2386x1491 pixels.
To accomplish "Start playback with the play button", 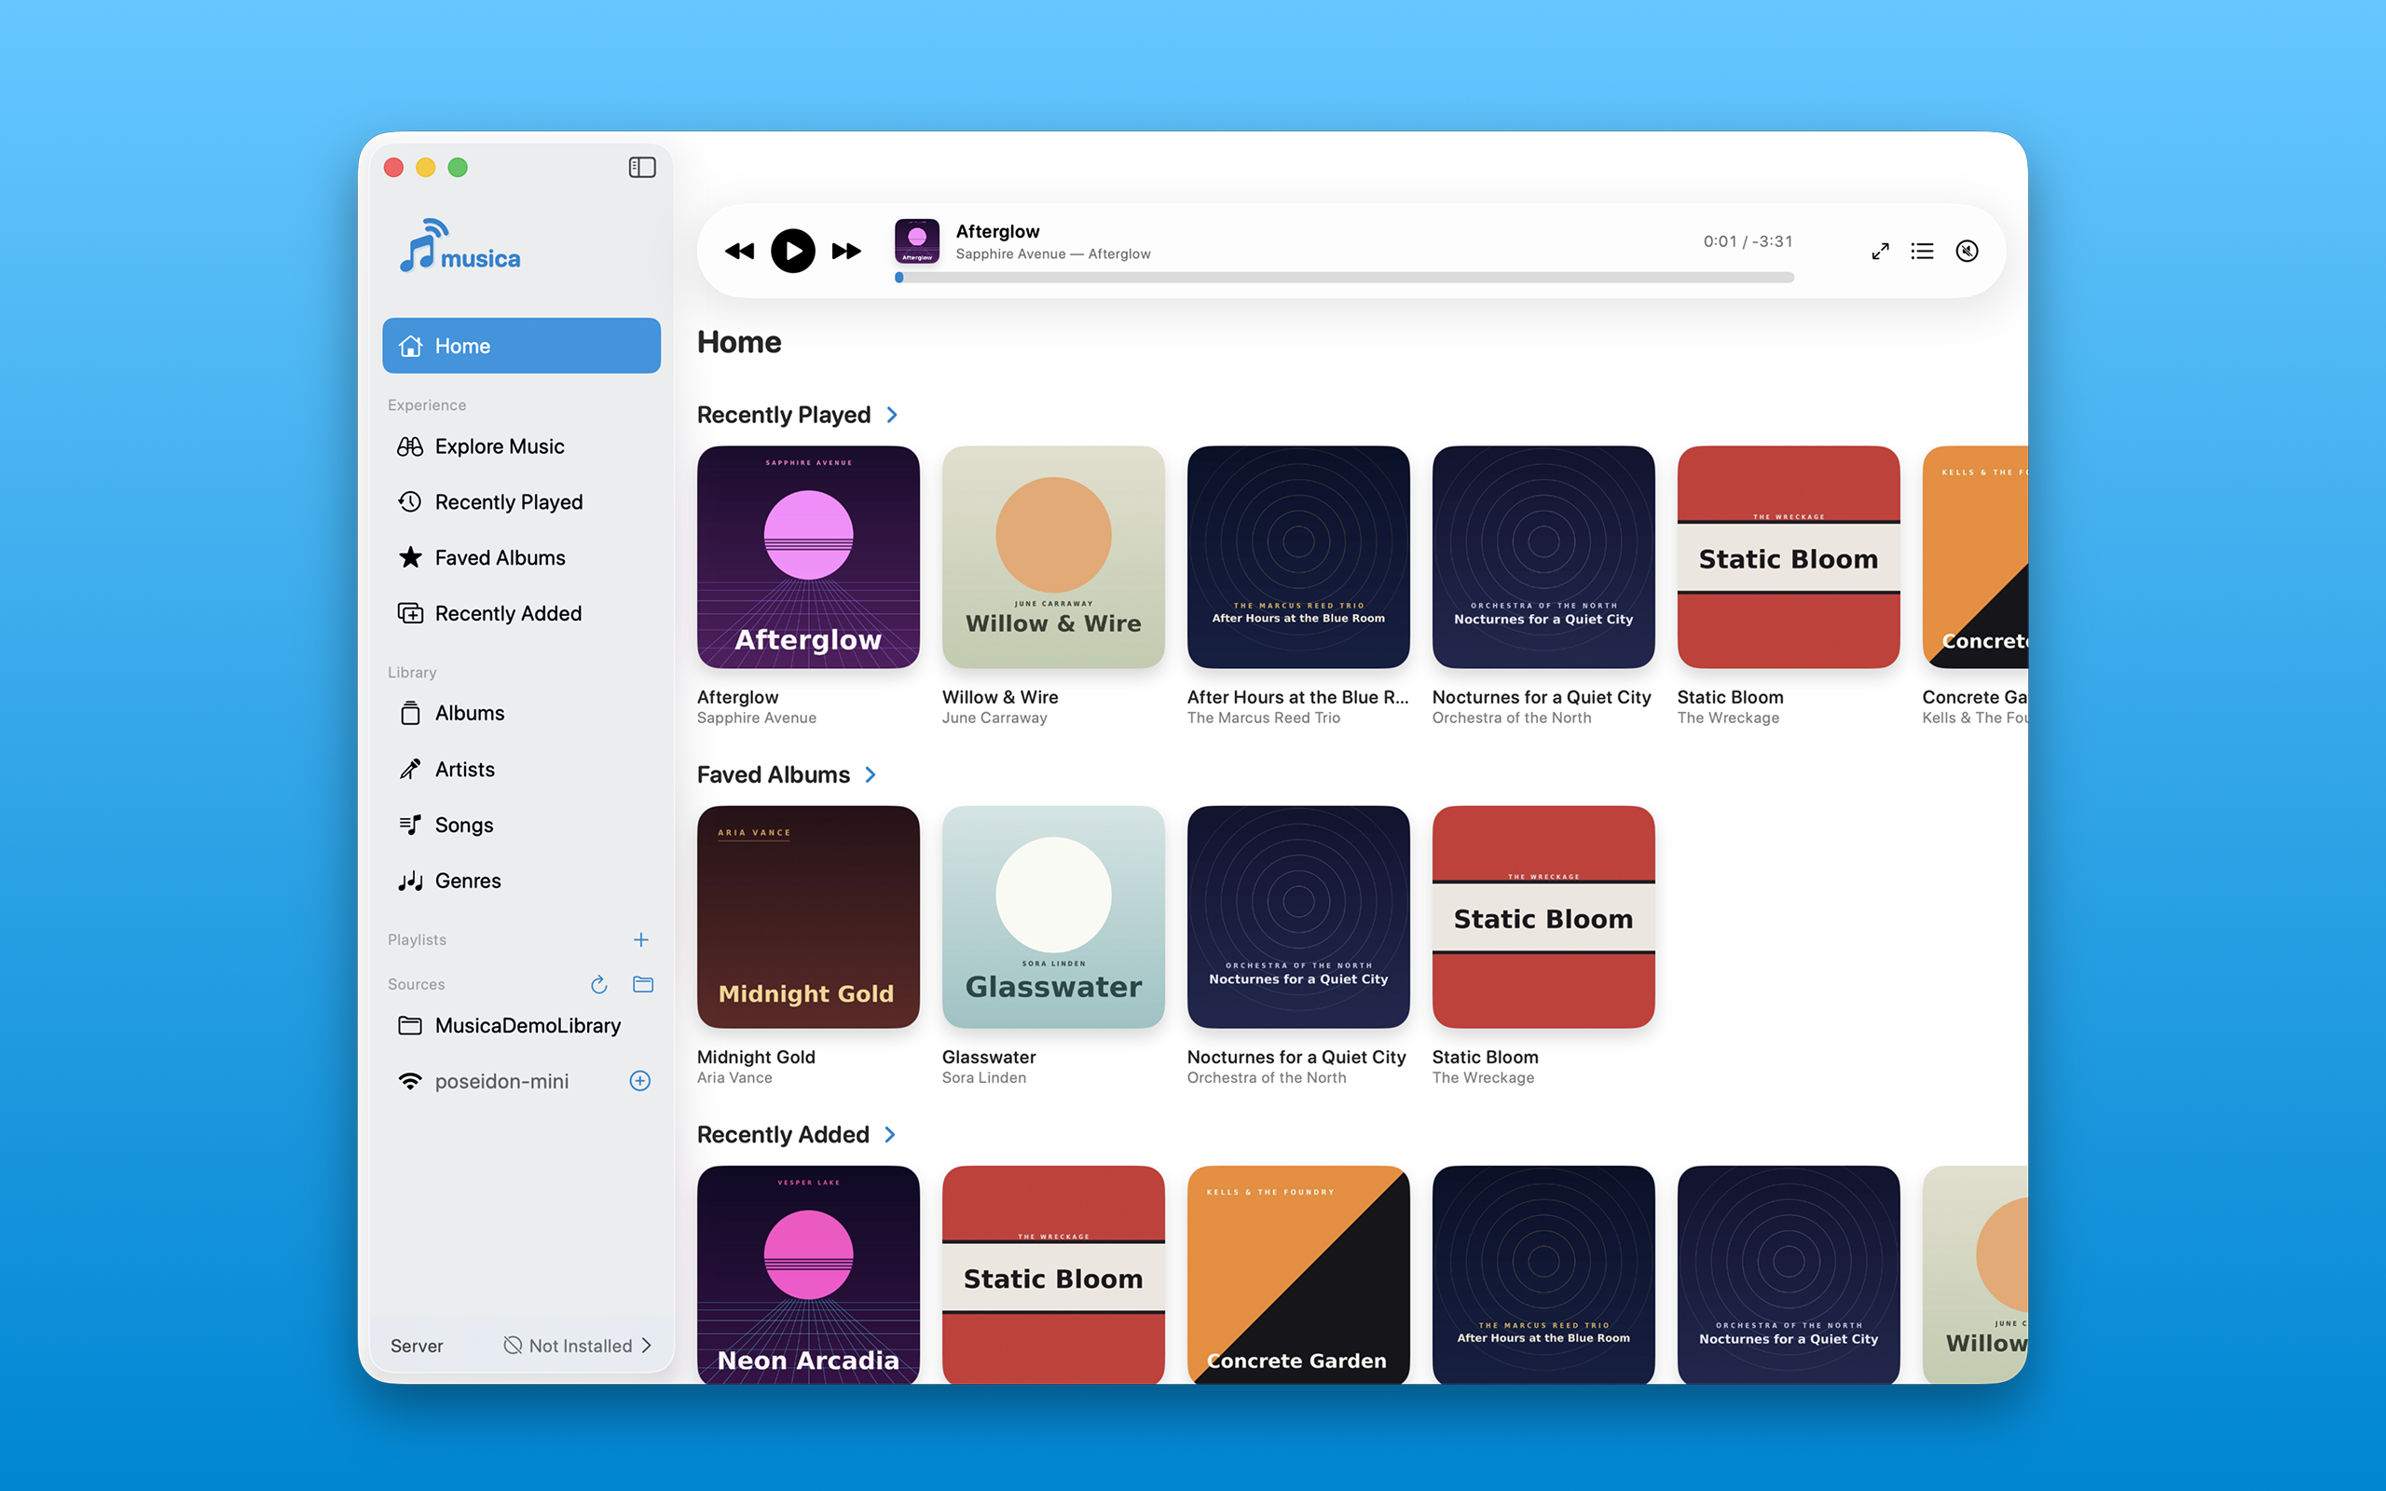I will [793, 252].
